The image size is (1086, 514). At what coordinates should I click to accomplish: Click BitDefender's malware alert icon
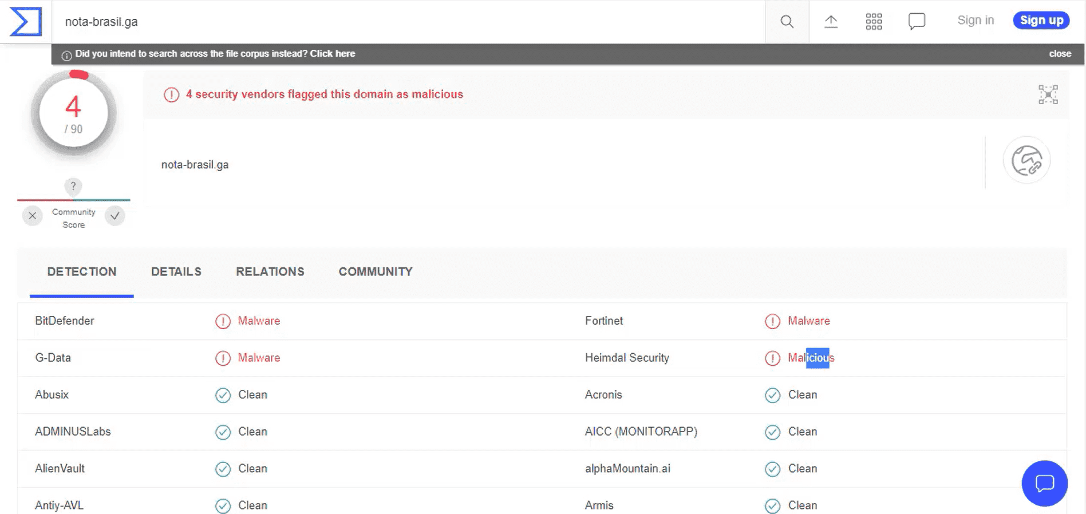(223, 321)
